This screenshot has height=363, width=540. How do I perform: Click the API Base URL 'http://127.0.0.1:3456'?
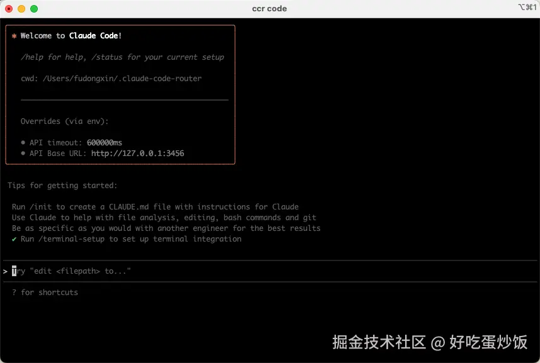tap(138, 154)
